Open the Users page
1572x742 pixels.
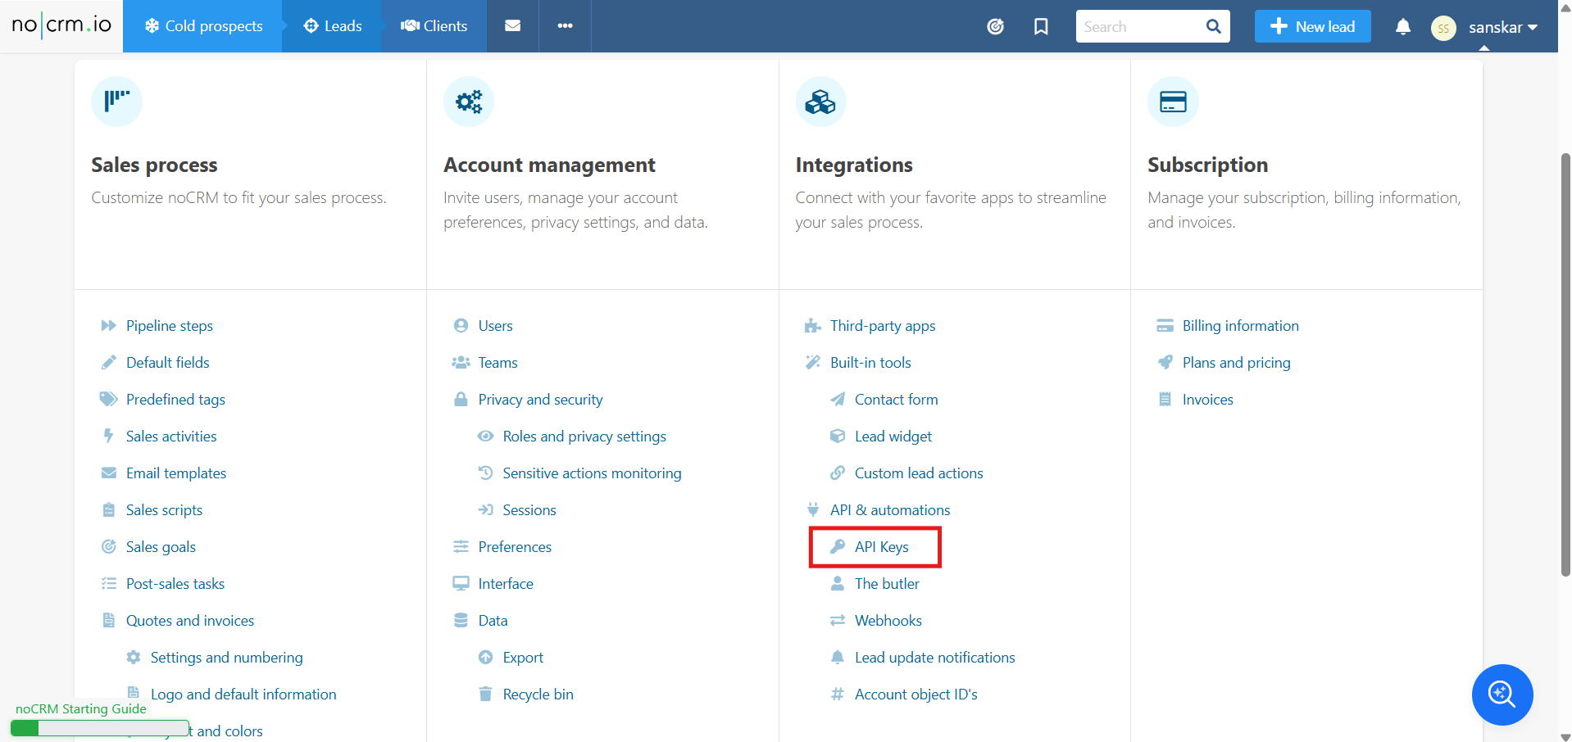[495, 326]
